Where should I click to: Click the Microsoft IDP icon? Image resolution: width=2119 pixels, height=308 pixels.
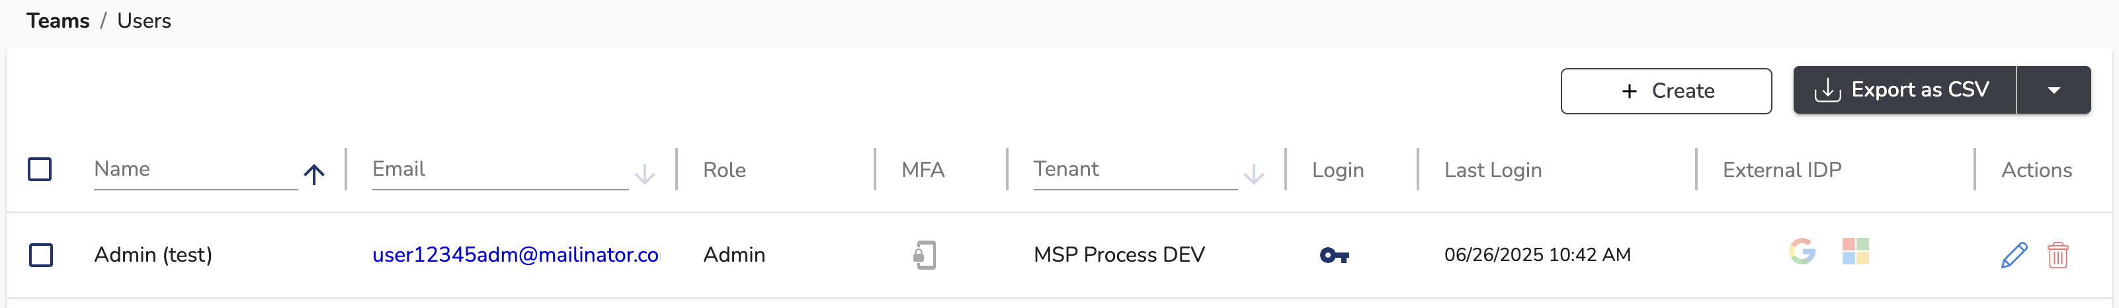1855,251
